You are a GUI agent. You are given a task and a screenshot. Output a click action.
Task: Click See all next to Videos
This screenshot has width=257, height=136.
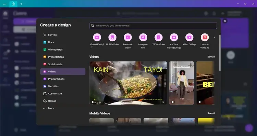click(x=211, y=57)
